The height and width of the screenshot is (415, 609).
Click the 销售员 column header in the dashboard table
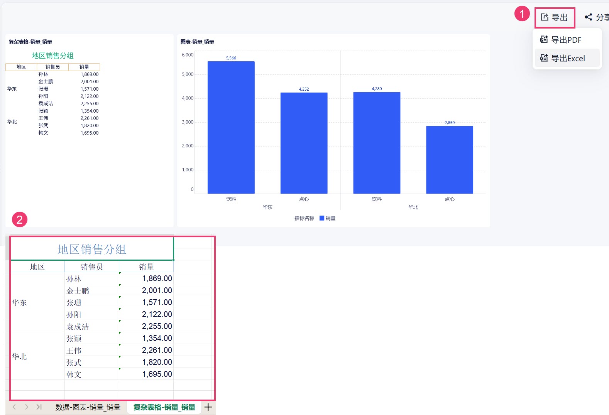pos(52,67)
